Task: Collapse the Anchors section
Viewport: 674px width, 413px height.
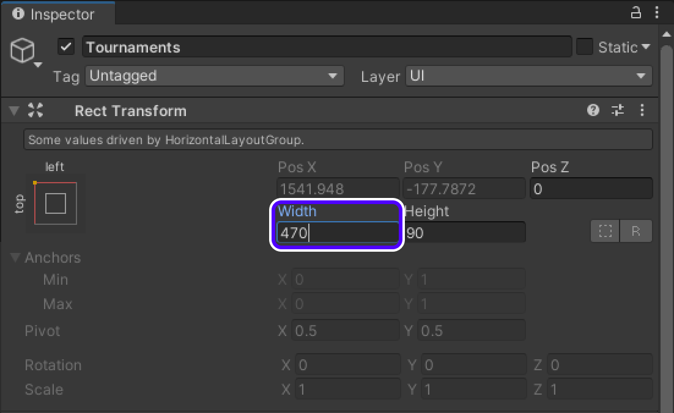Action: point(16,258)
